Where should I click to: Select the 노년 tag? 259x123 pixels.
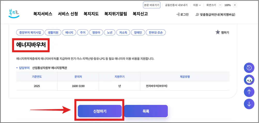click(x=110, y=33)
